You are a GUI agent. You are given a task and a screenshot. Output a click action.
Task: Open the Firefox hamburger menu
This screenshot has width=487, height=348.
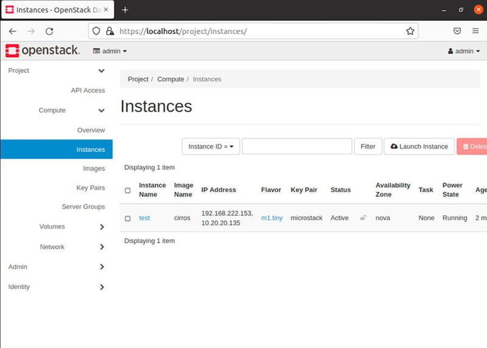pos(475,31)
